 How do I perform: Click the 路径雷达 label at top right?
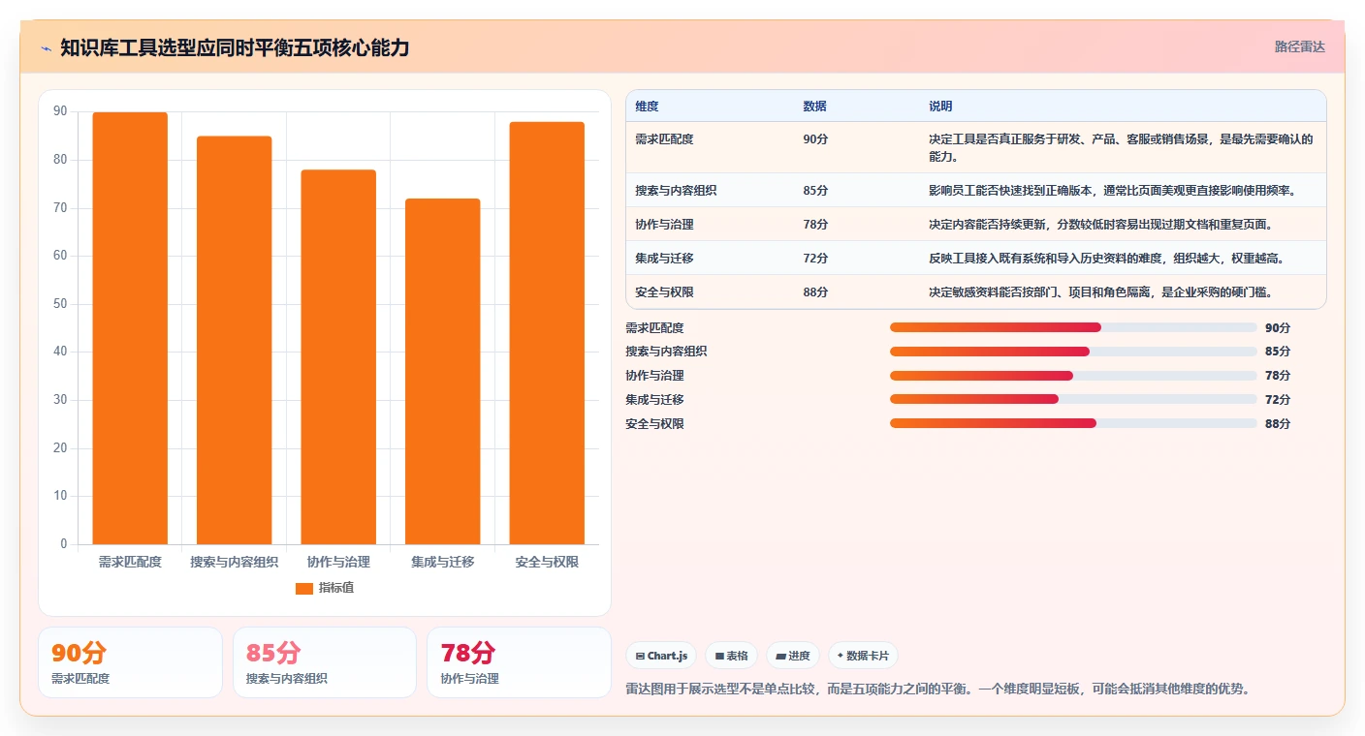[x=1299, y=46]
